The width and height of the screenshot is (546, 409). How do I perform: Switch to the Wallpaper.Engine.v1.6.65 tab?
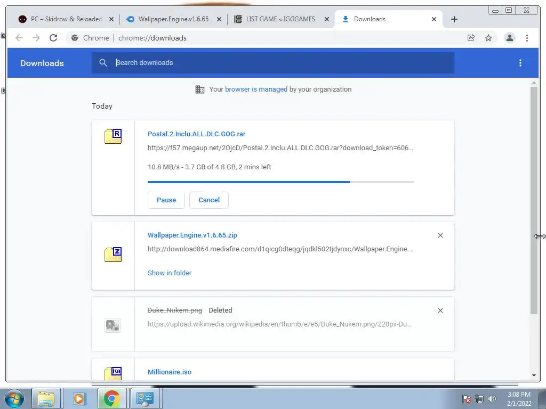point(173,19)
